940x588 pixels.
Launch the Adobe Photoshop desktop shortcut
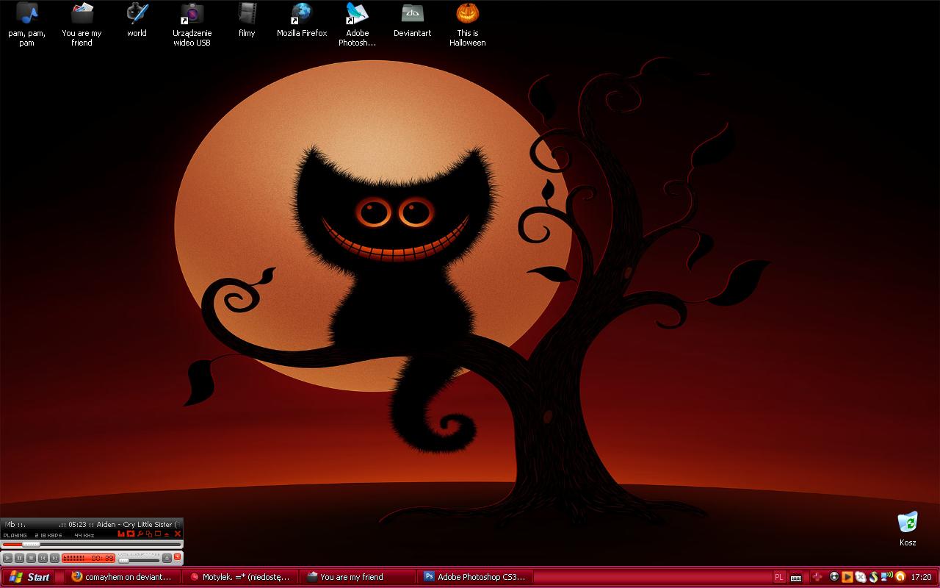(x=357, y=24)
